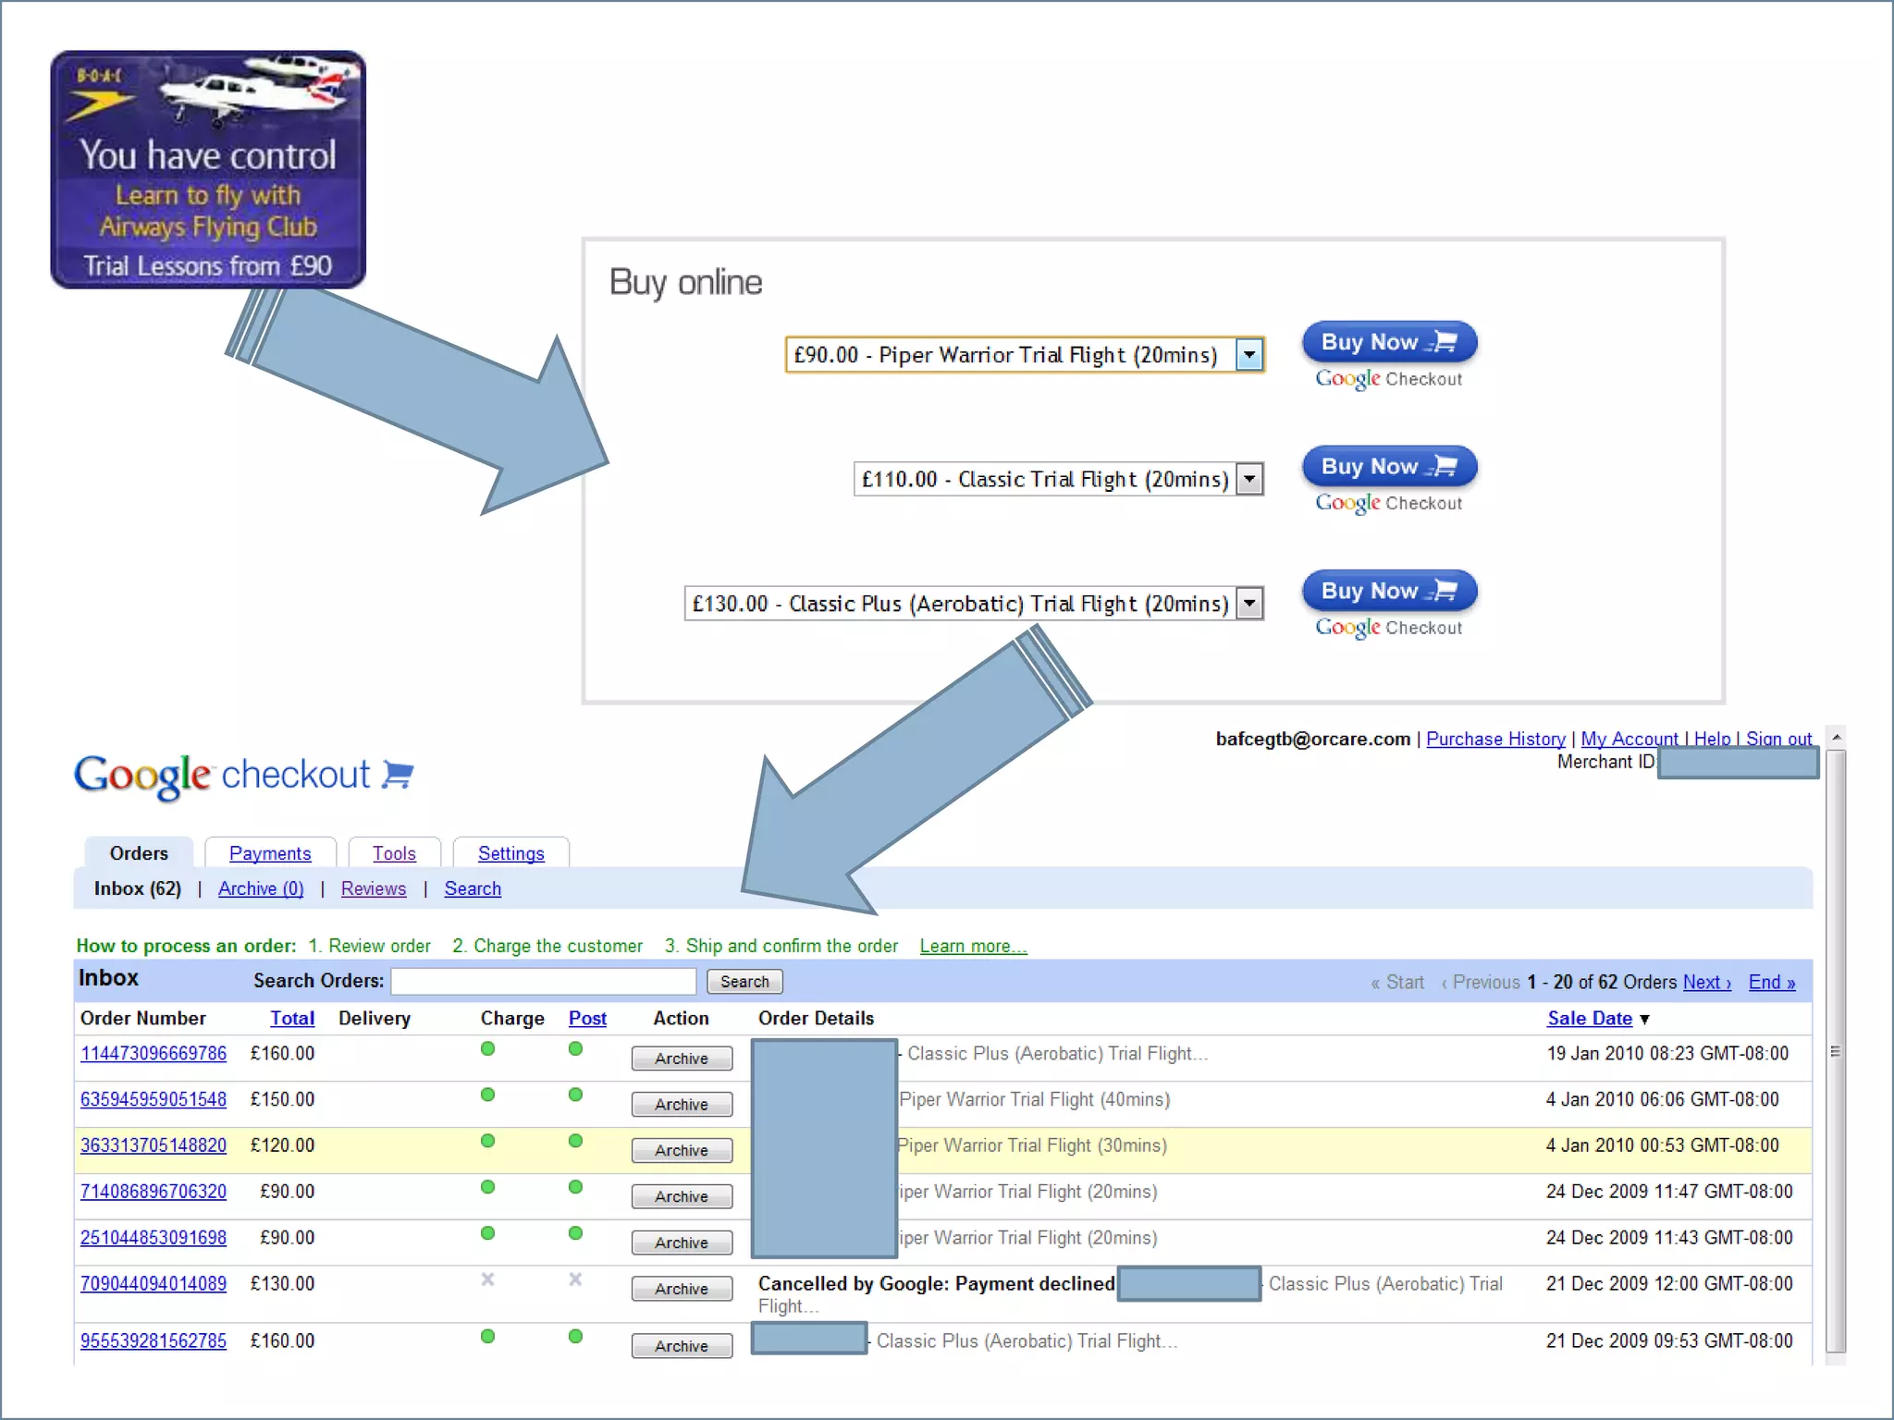Click green Charge dot for order 114473096669786
This screenshot has height=1420, width=1894.
487,1049
